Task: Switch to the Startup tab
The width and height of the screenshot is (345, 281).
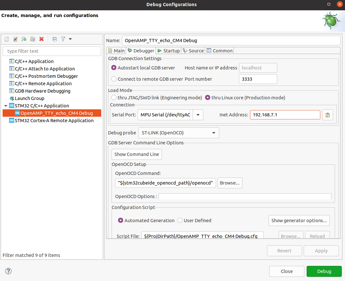Action: tap(169, 51)
